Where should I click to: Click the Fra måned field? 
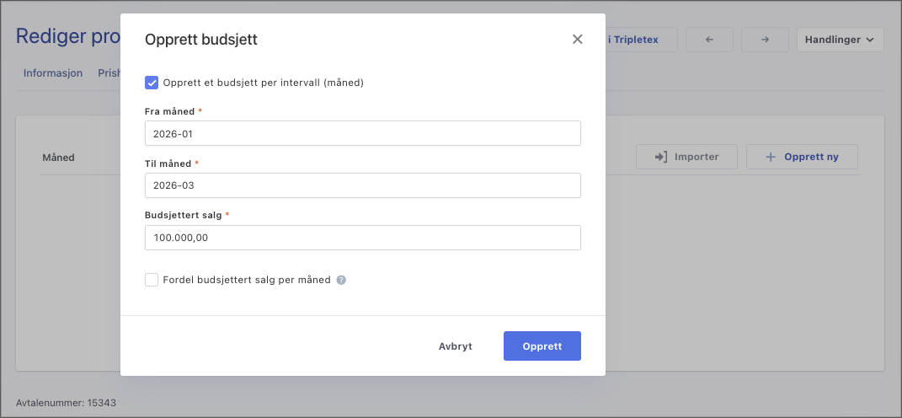pyautogui.click(x=362, y=133)
